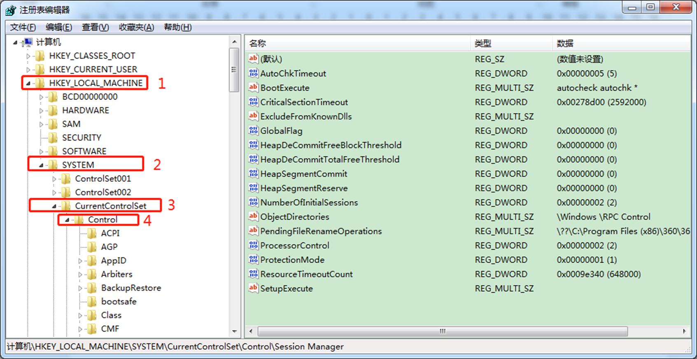Image resolution: width=697 pixels, height=359 pixels.
Task: Click the HARDWARE key folder icon
Action: 53,110
